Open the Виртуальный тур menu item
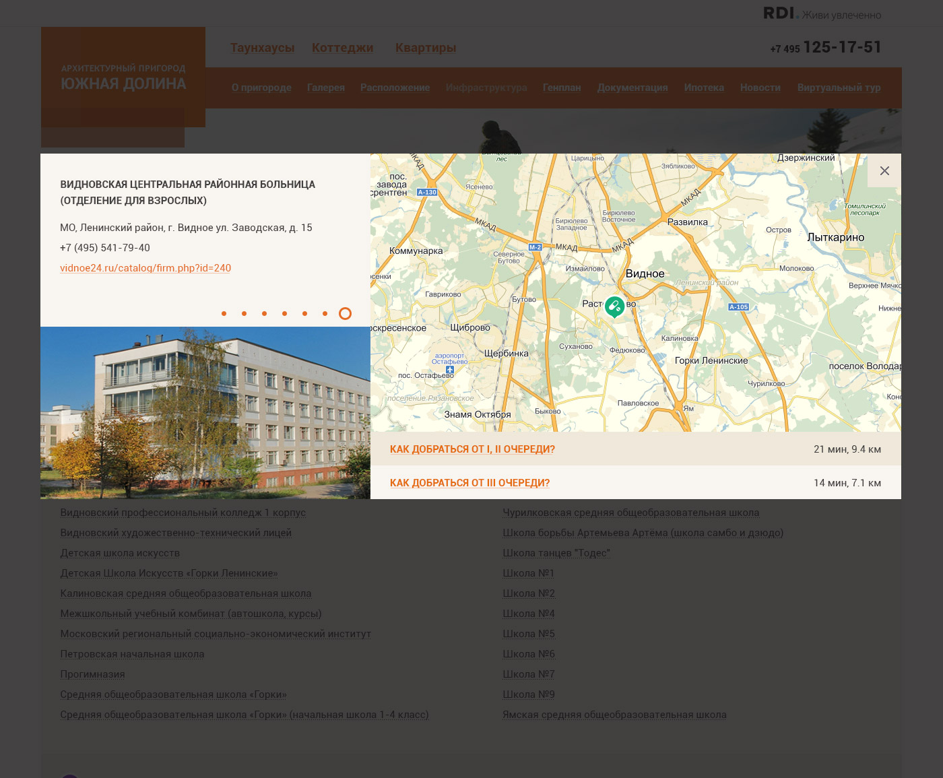The image size is (943, 778). [839, 88]
